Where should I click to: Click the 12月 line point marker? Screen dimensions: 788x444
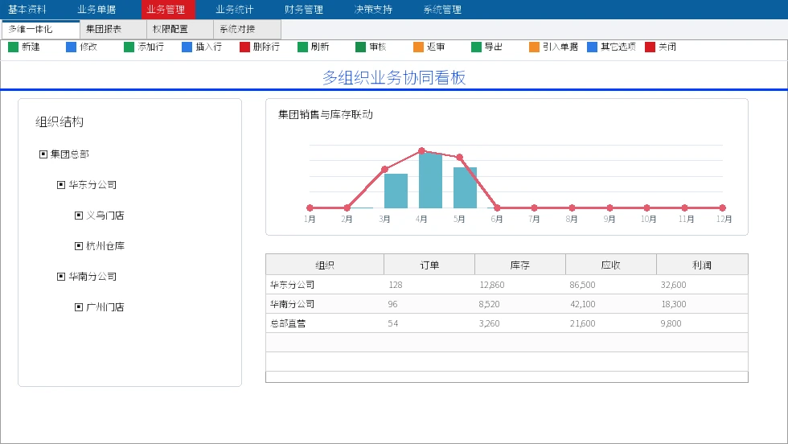click(723, 208)
